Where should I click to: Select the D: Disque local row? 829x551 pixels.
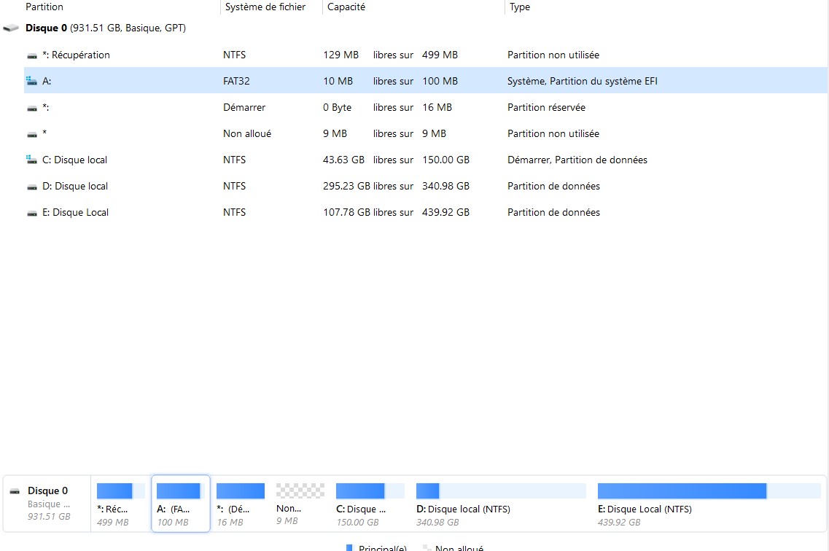click(426, 186)
